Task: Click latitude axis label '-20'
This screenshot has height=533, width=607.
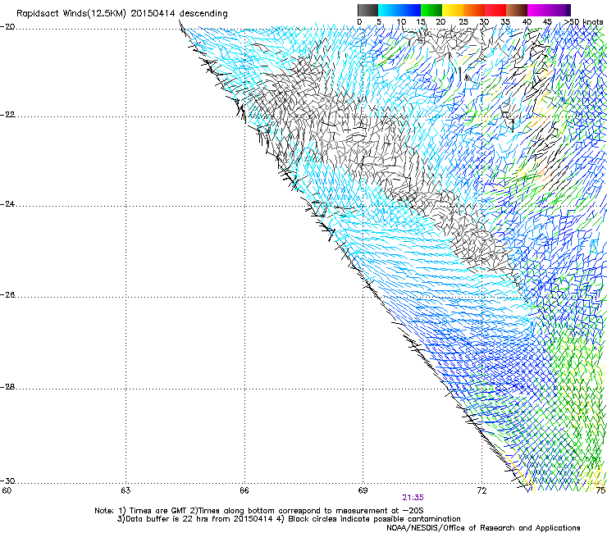Action: click(x=7, y=27)
